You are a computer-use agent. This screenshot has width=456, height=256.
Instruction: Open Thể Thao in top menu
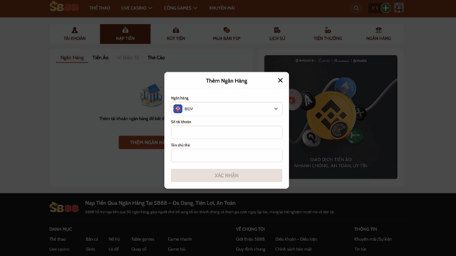[100, 8]
